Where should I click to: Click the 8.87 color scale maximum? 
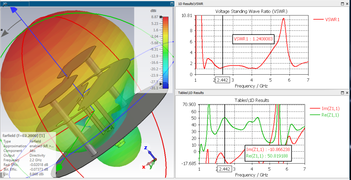point(154,17)
